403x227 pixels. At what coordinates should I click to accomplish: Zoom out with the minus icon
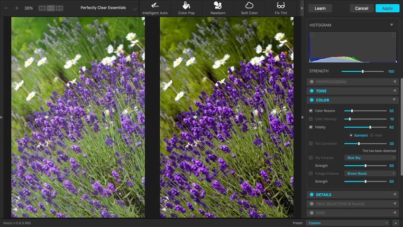coord(6,8)
